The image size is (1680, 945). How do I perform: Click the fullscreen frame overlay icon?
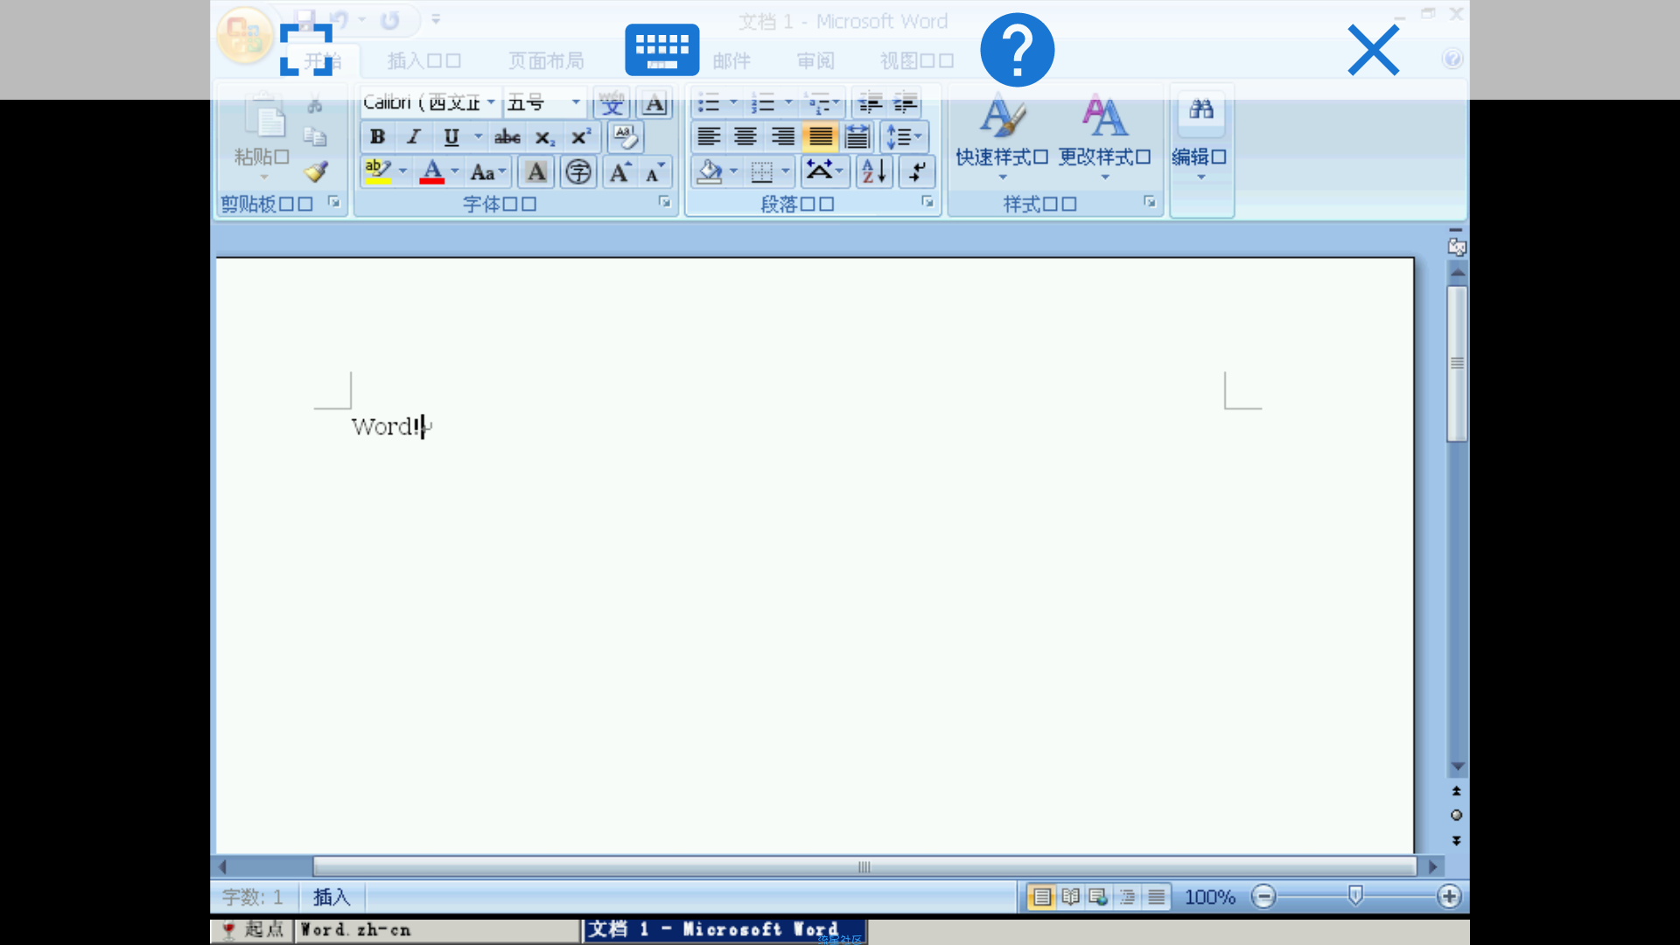(x=306, y=50)
